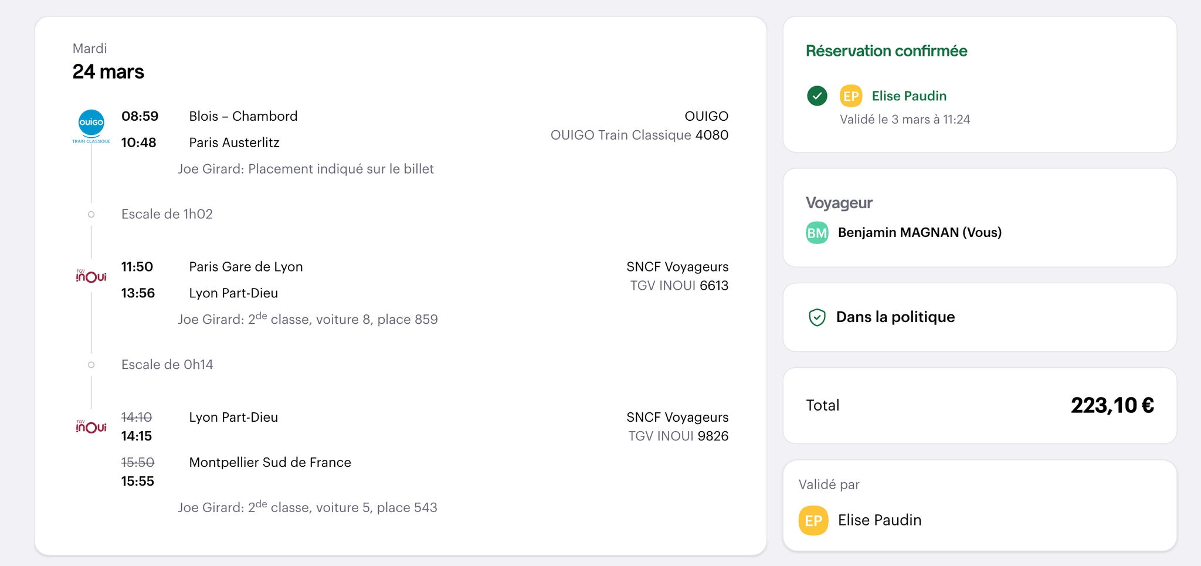Click the OUIGO Train Classique logo

(x=91, y=126)
